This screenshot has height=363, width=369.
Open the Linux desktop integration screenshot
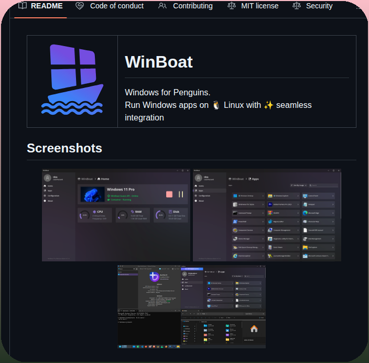[191, 306]
